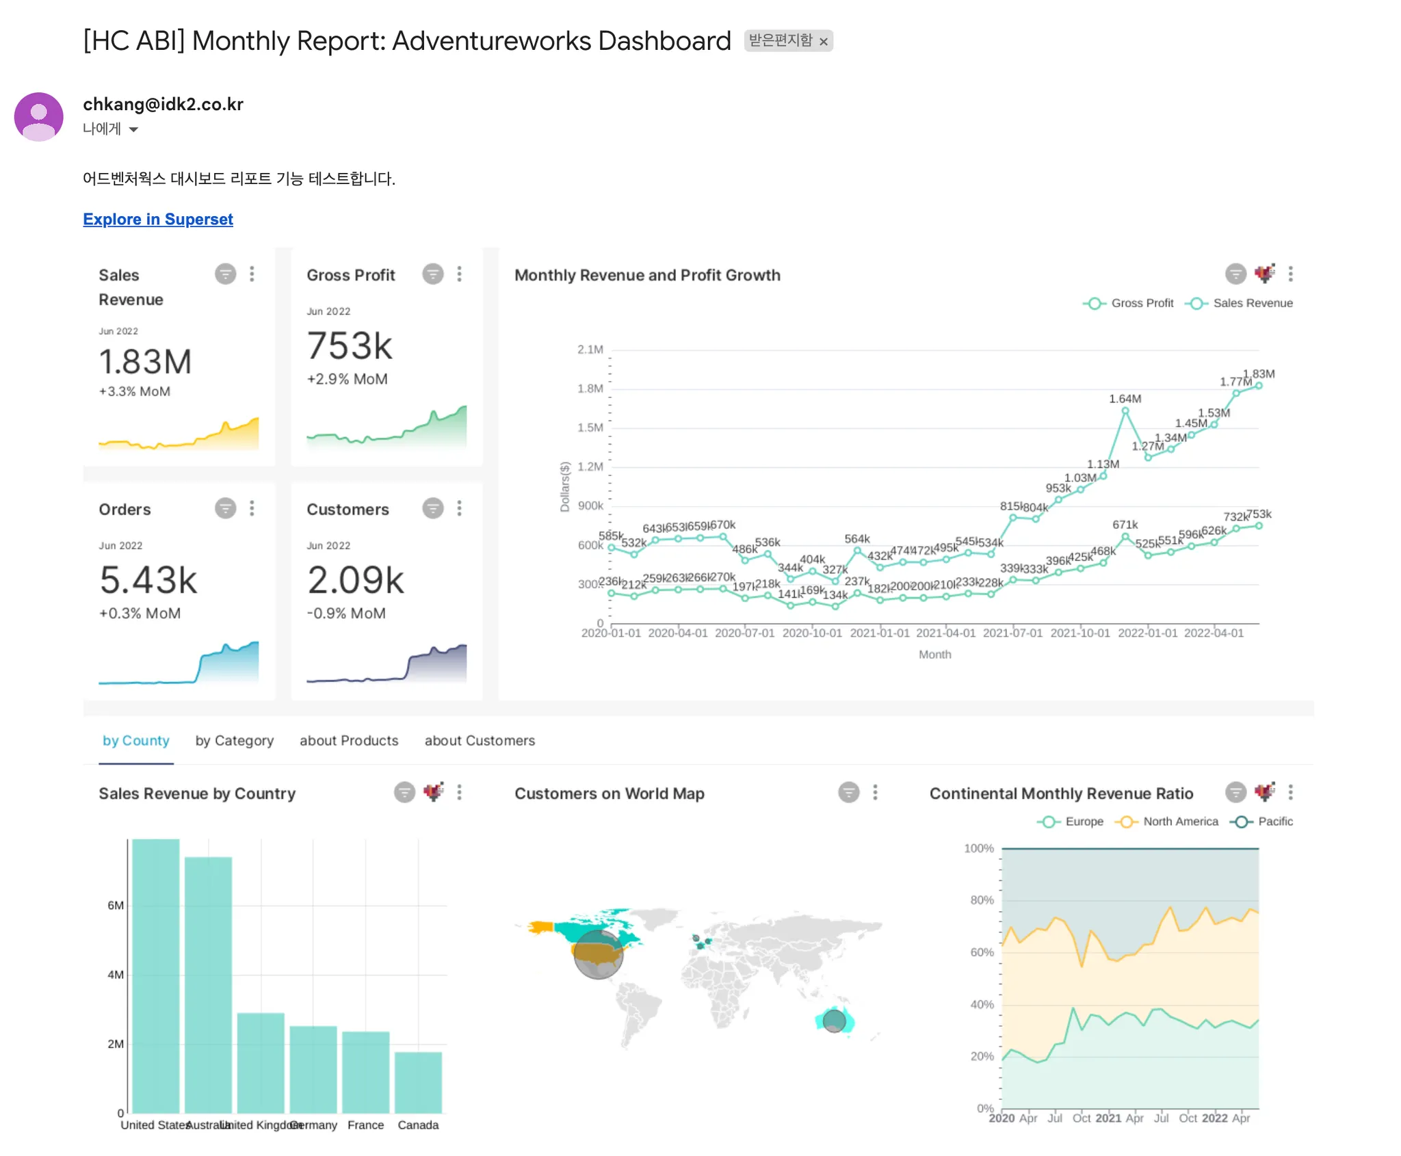Toggle Sales Revenue legend series
Screen dimensions: 1401x1156
tap(1240, 304)
